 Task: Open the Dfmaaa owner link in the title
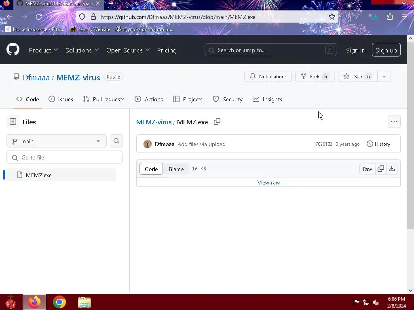click(x=36, y=77)
